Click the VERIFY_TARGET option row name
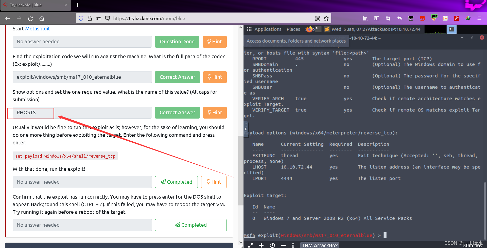 tap(271, 110)
